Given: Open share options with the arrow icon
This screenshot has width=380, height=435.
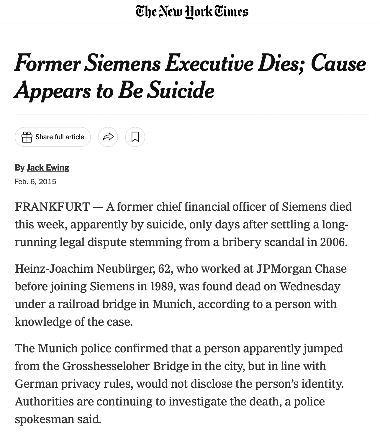Looking at the screenshot, I should point(108,137).
